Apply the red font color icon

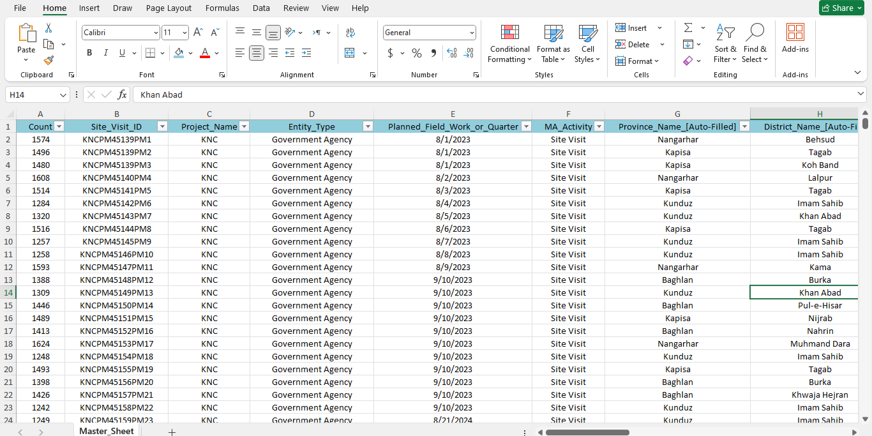click(205, 53)
